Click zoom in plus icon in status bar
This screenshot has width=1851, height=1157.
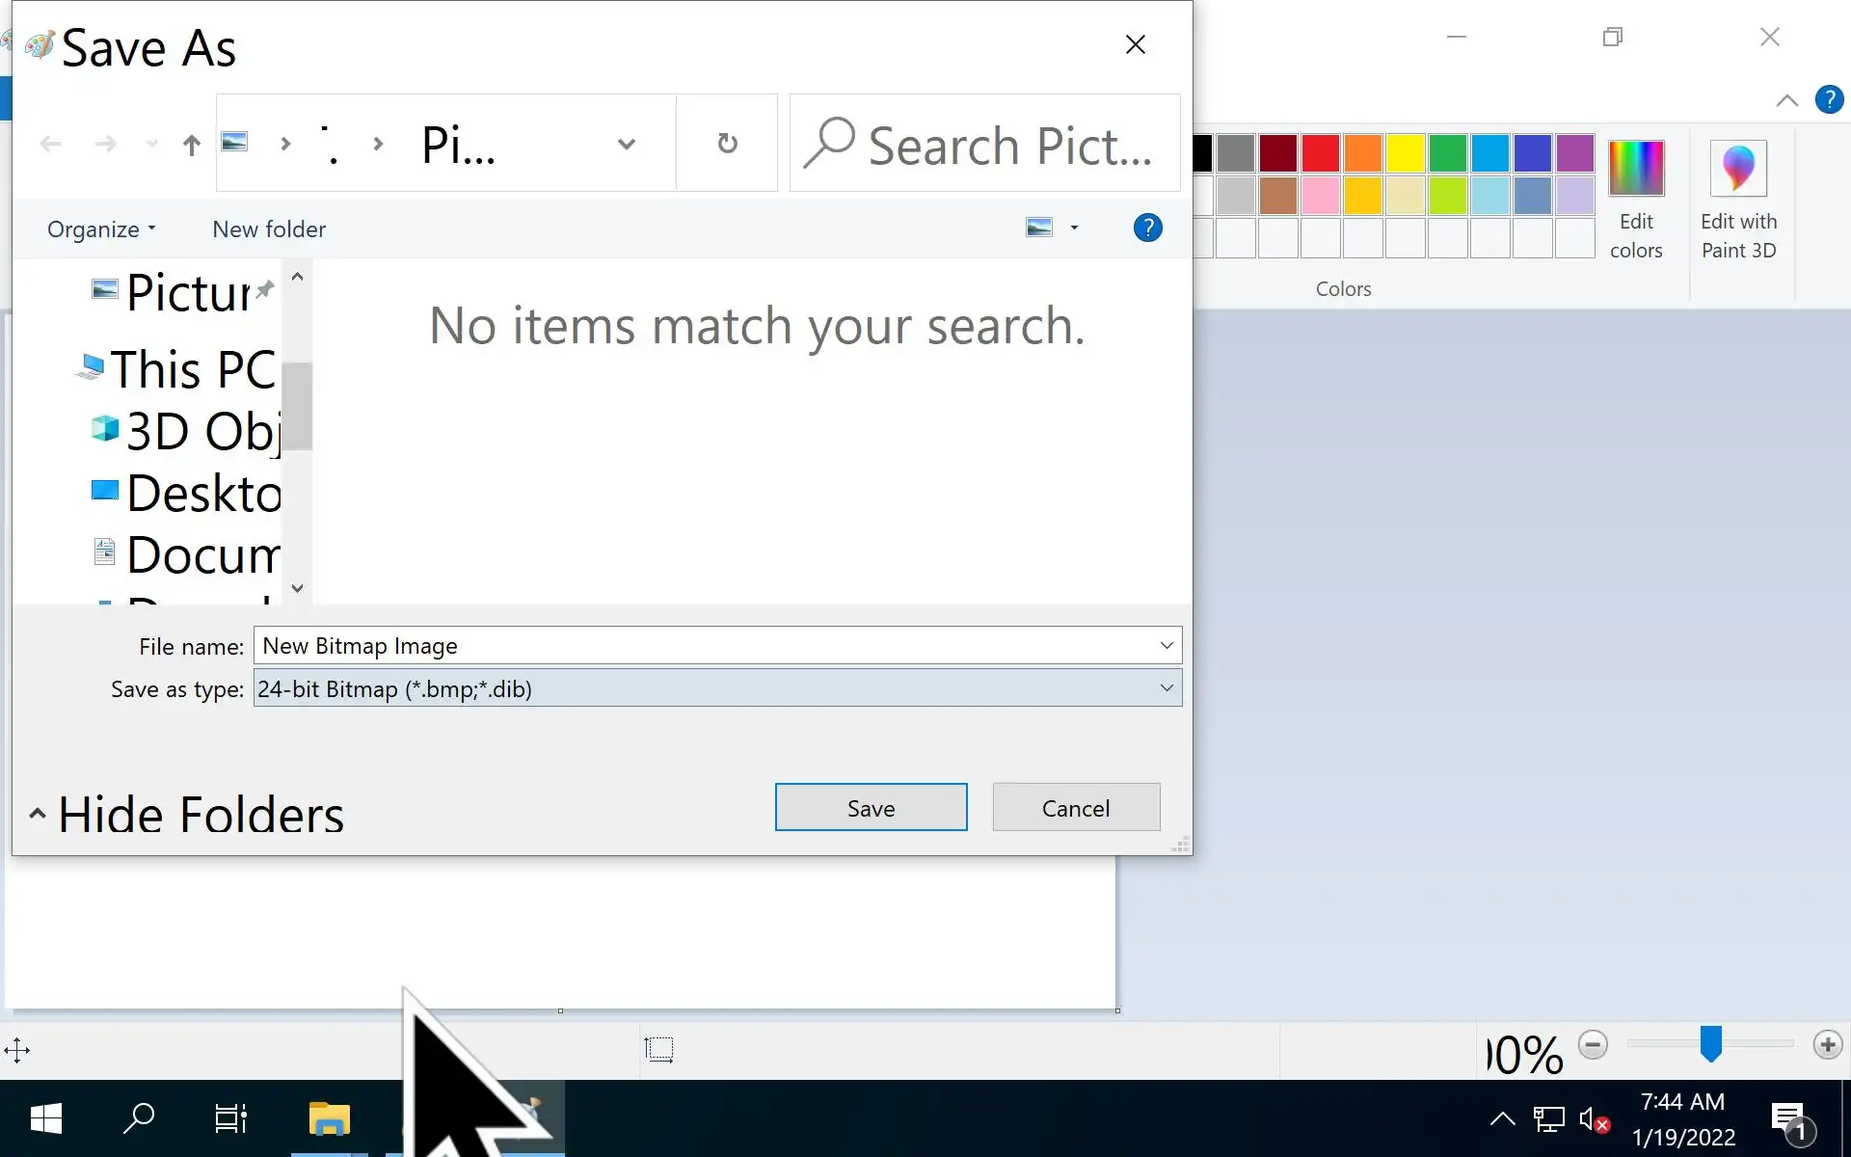[1827, 1044]
